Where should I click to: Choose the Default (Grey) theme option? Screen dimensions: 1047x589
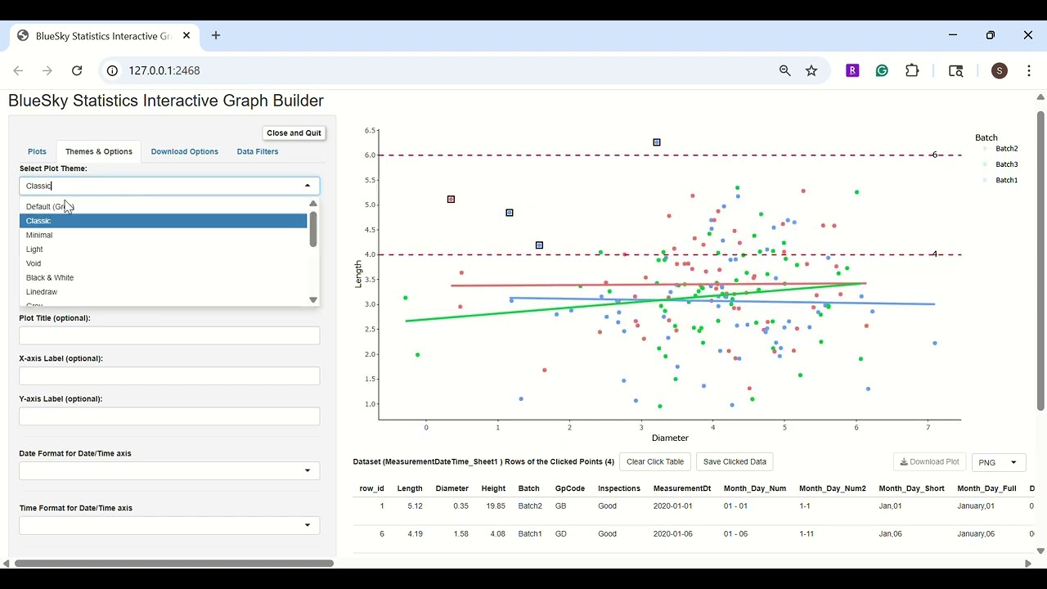tap(163, 207)
